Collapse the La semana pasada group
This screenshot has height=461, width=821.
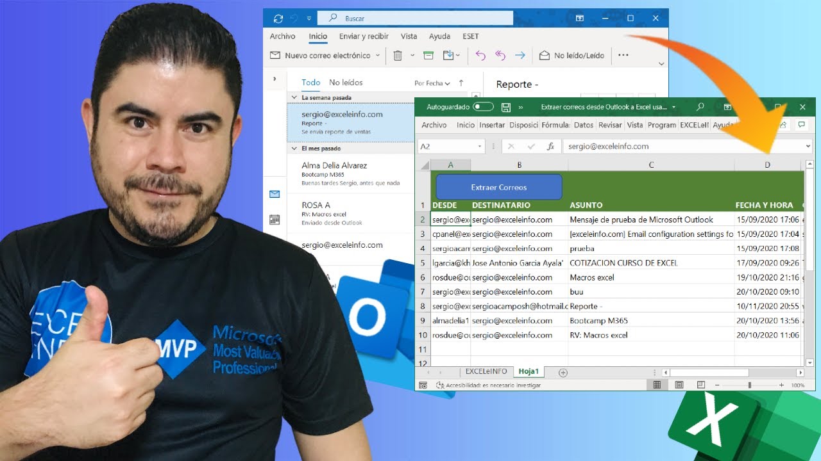294,98
